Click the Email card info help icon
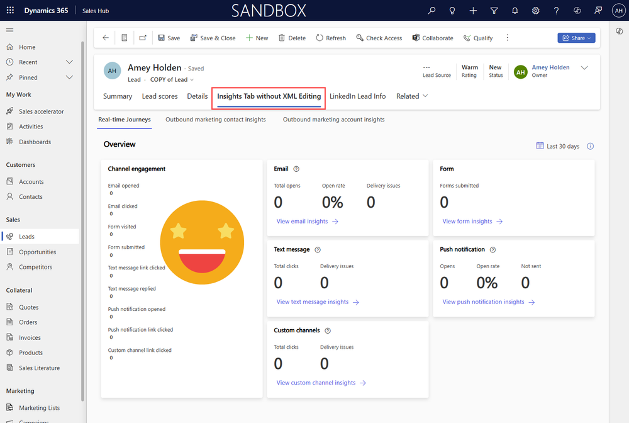Viewport: 629px width, 423px height. (296, 169)
